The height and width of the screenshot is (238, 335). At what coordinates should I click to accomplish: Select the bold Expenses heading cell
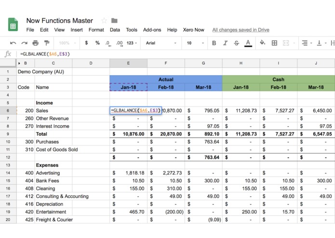coord(54,165)
